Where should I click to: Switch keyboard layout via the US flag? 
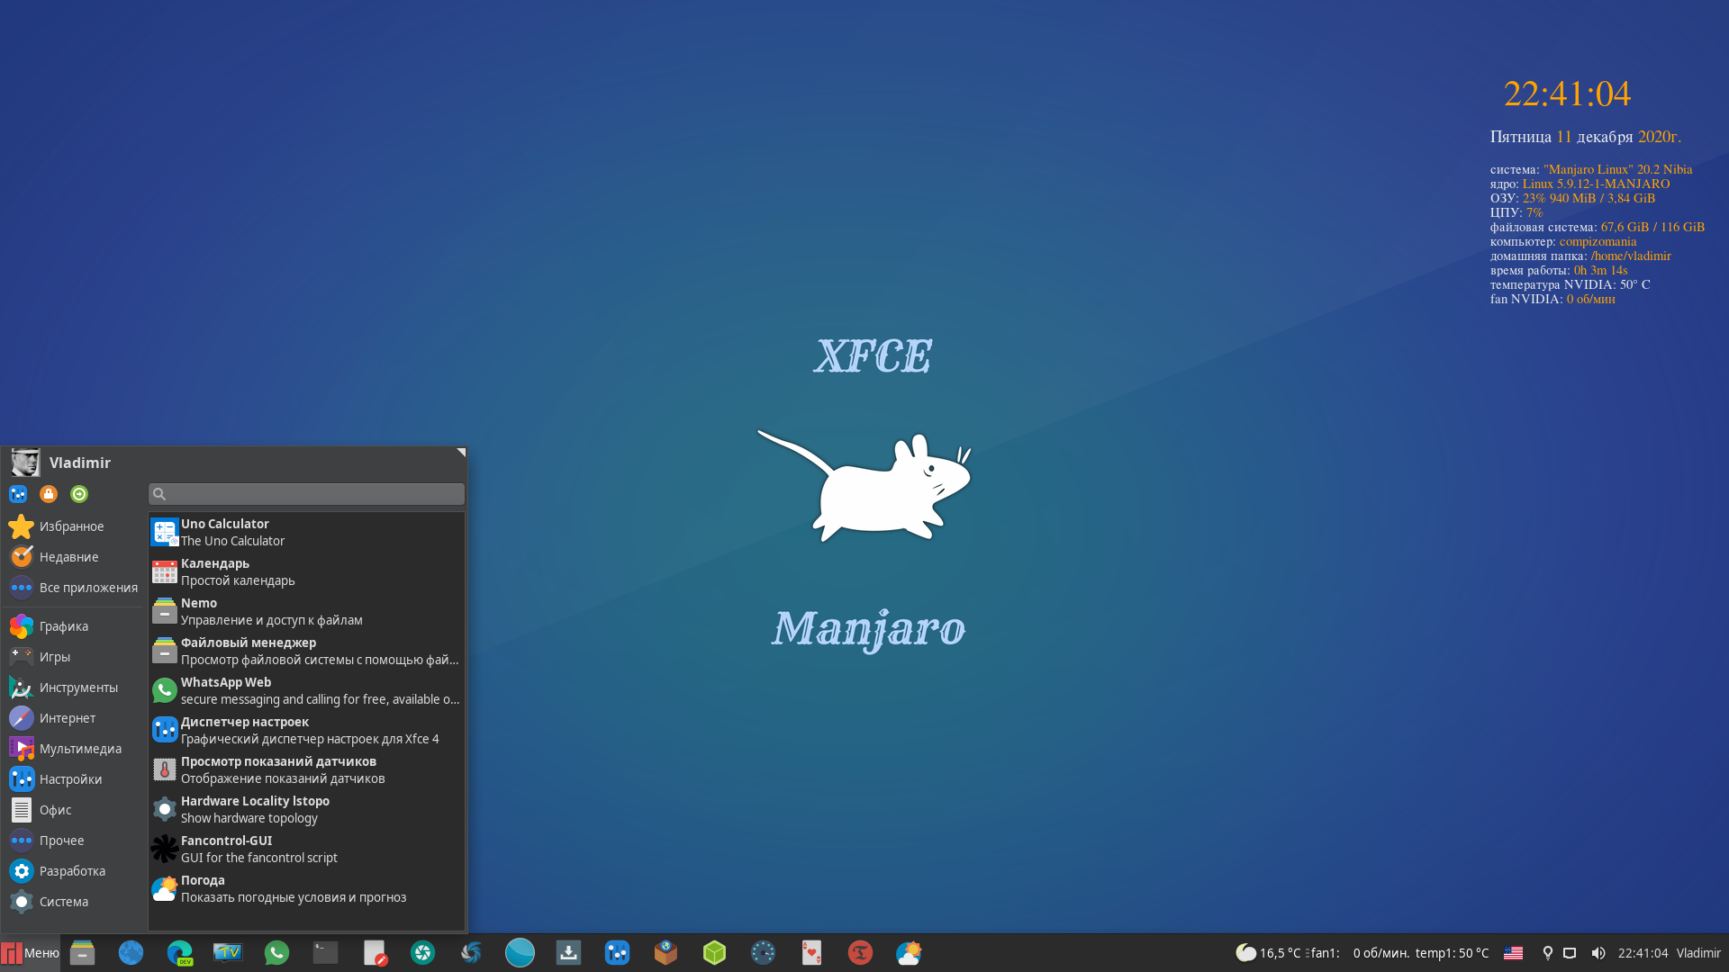click(1516, 952)
